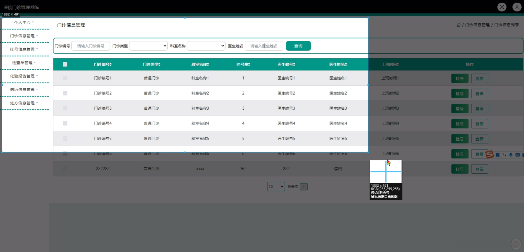Toggle the 英 language mode in IME bar

[x=498, y=155]
